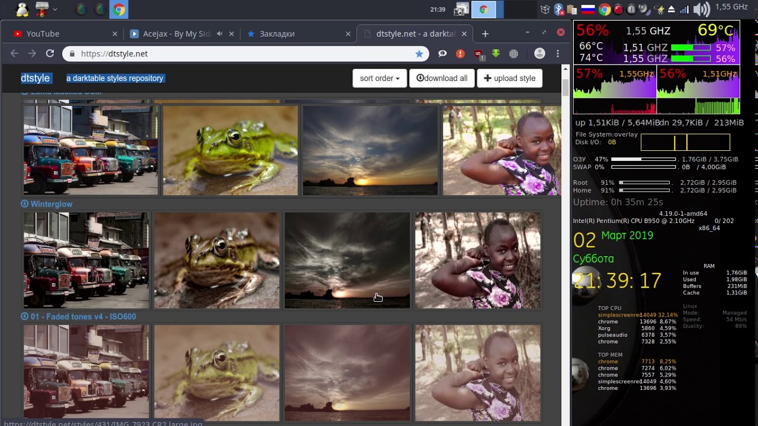Open the network signal tray icon
Screen dimensions: 758x426
pyautogui.click(x=685, y=9)
